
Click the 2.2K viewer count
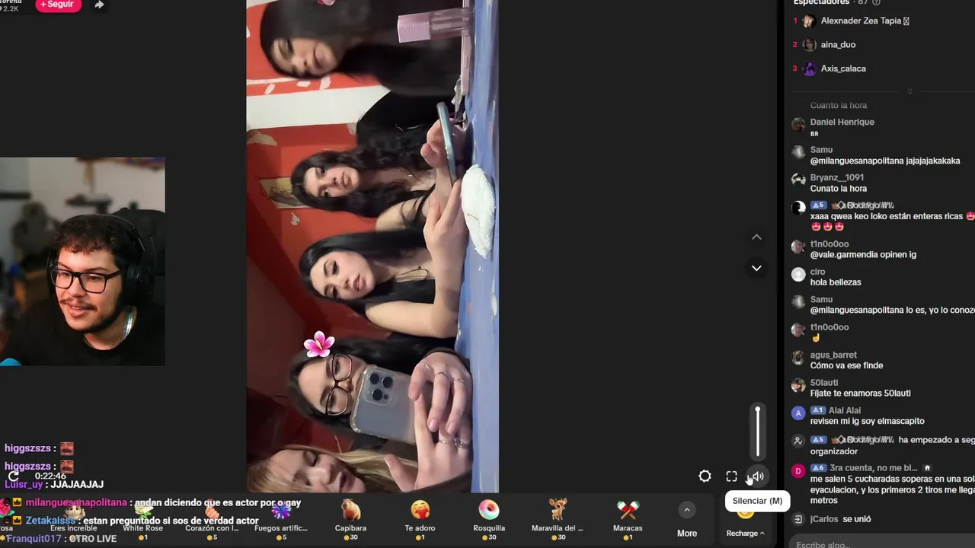pos(9,8)
